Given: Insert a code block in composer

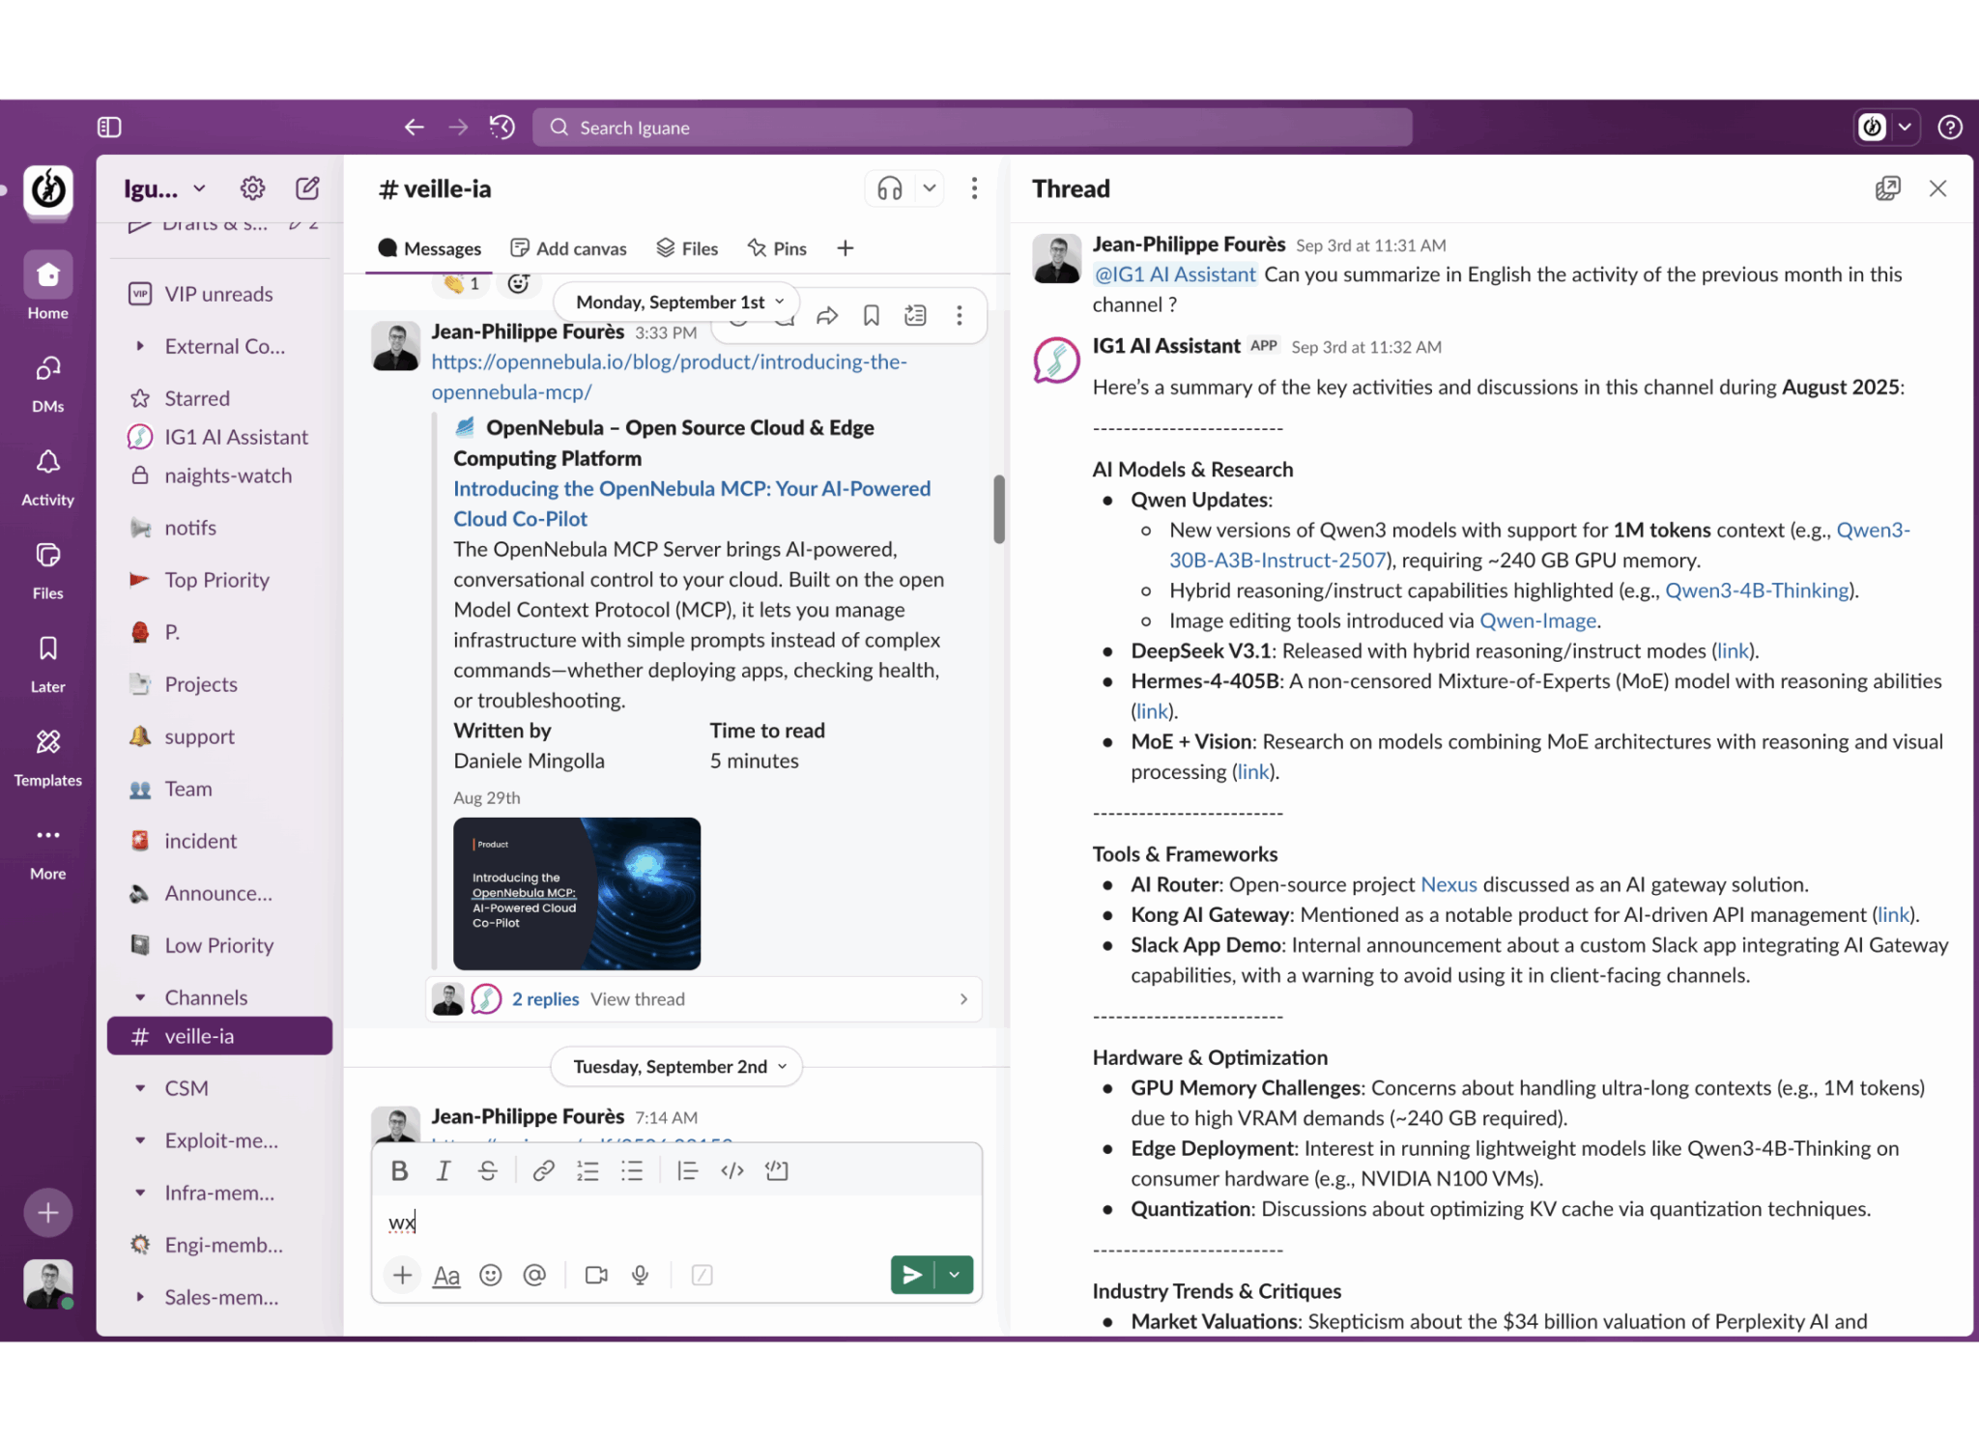Looking at the screenshot, I should [x=777, y=1171].
